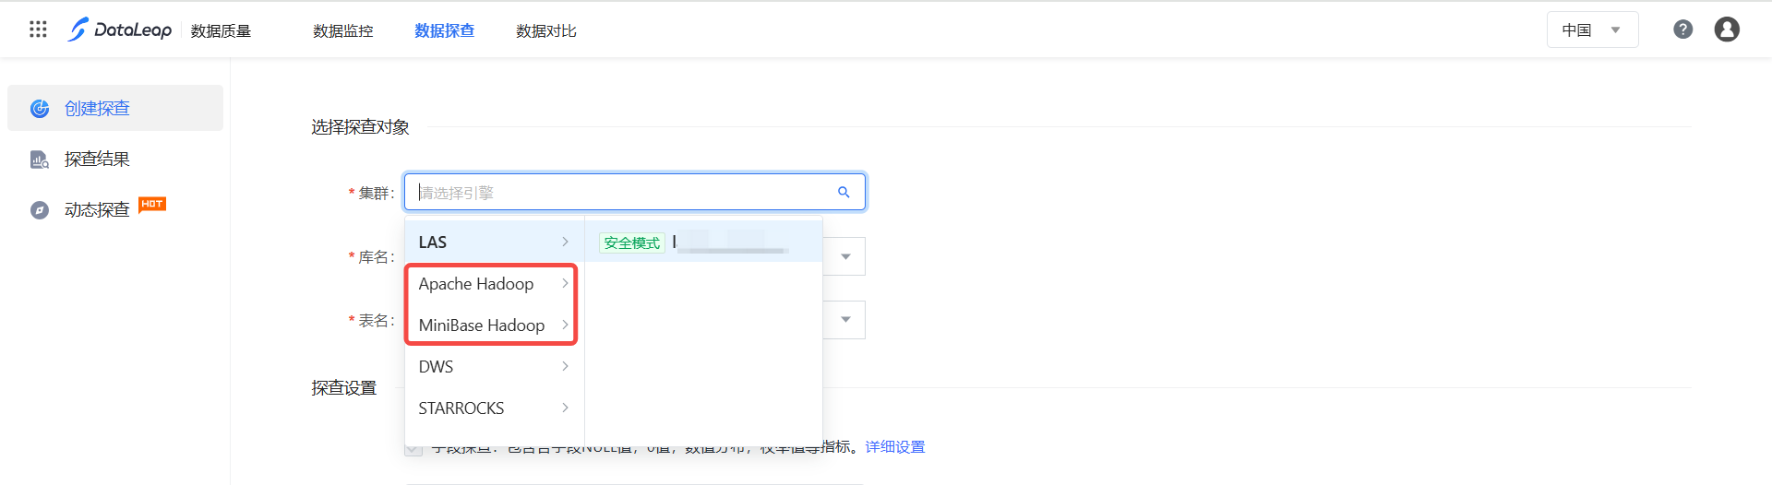This screenshot has height=485, width=1772.
Task: Click the DataLeap logo
Action: pyautogui.click(x=119, y=30)
